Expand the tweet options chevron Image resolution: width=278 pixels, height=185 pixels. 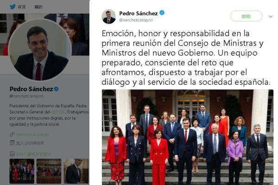(x=271, y=17)
